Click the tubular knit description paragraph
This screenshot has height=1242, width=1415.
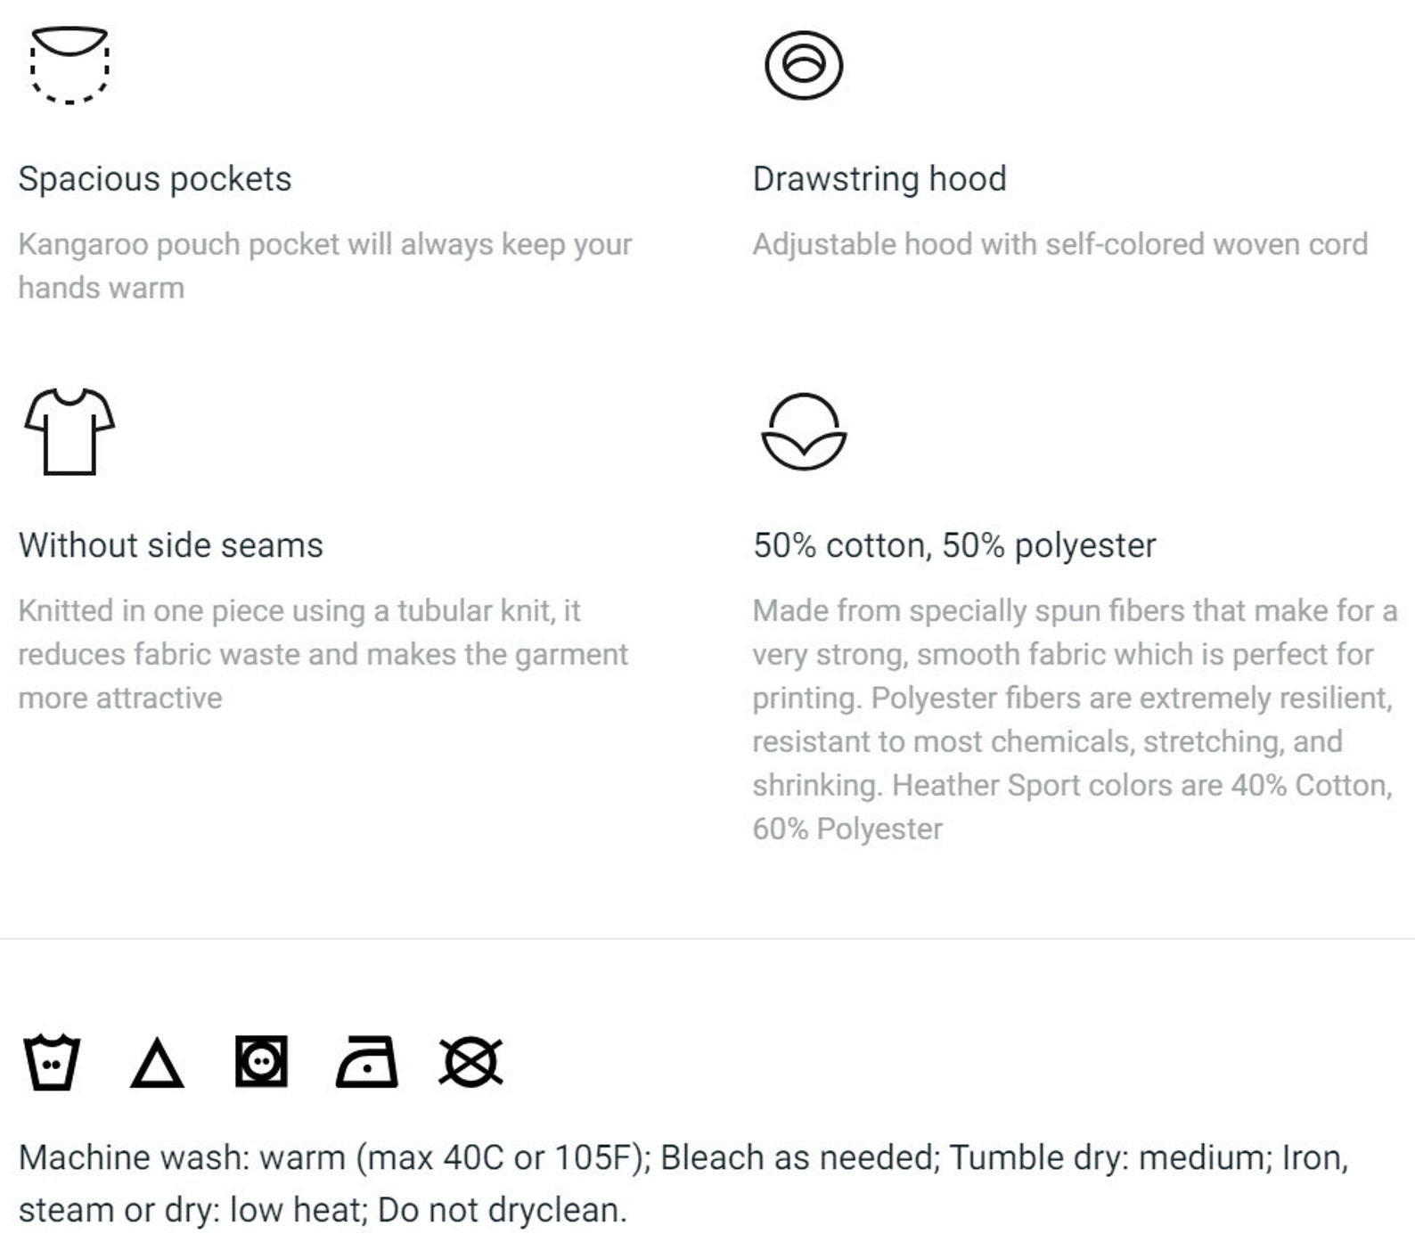pos(323,654)
